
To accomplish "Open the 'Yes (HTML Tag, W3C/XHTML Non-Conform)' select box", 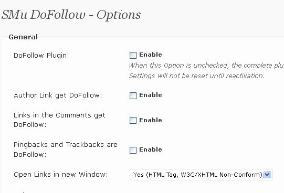I will [201, 175].
